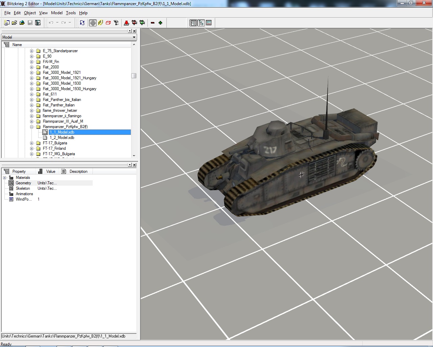Select the FAI-M_Fin folder

[x=51, y=62]
